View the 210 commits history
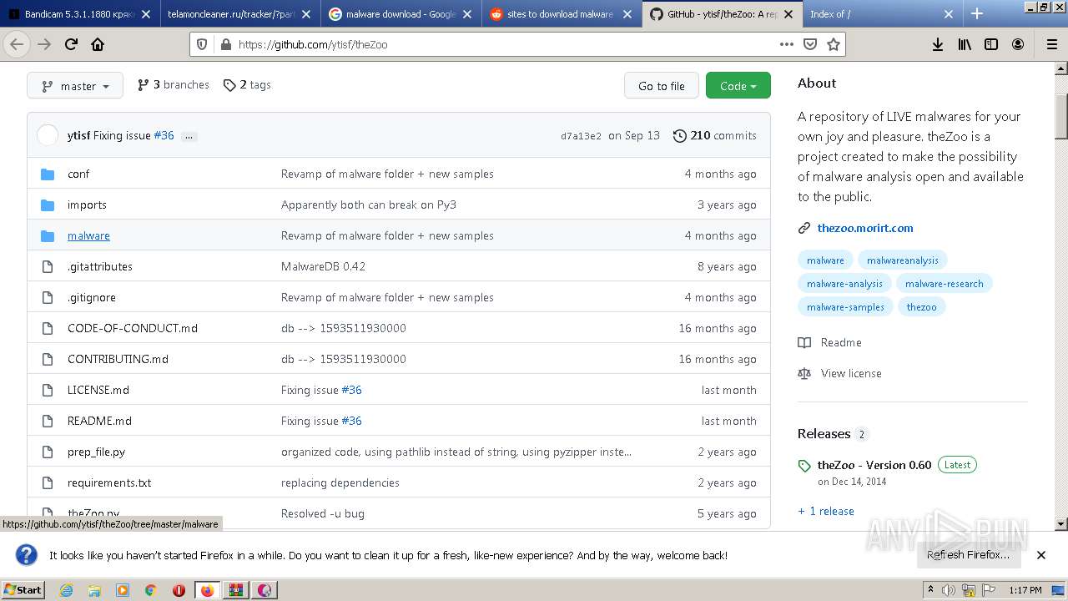 tap(714, 135)
